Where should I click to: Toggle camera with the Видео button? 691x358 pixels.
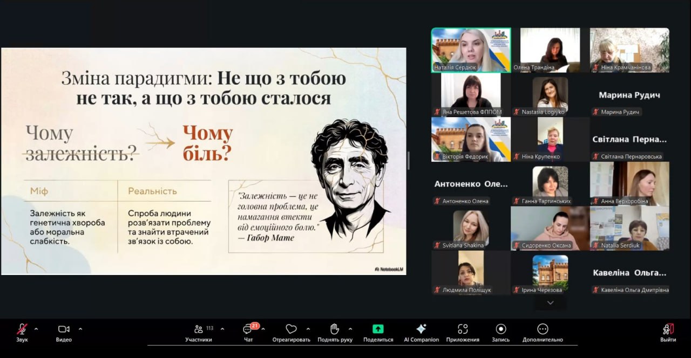coord(64,329)
